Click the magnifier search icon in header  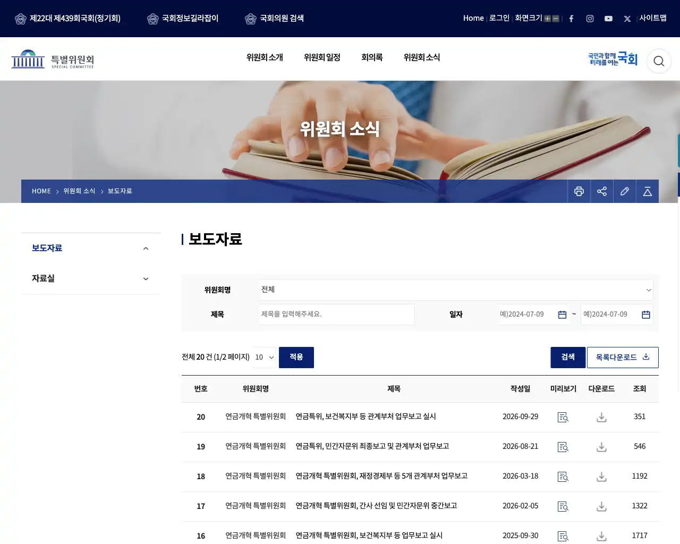pyautogui.click(x=659, y=61)
